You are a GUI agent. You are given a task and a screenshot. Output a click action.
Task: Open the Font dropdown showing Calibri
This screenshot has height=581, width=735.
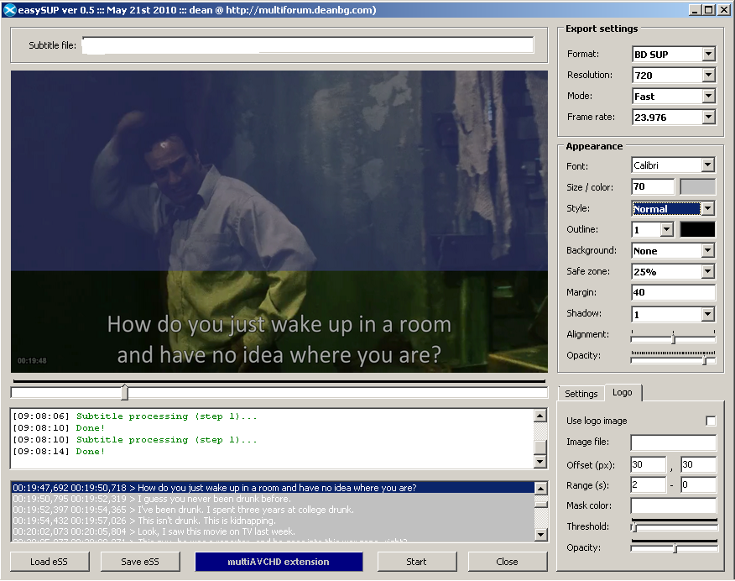click(x=707, y=166)
